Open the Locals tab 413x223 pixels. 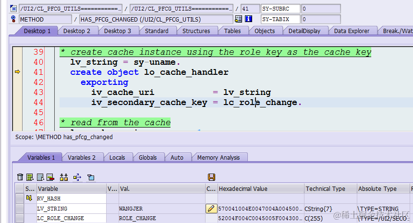(117, 157)
